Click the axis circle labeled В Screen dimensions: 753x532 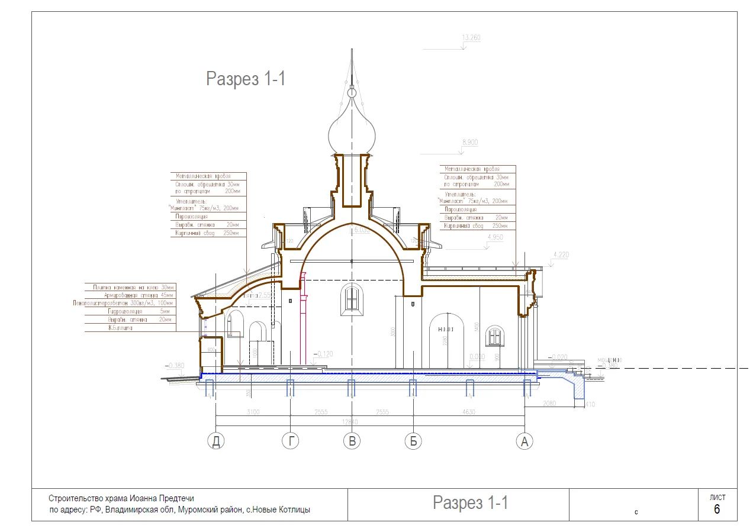point(352,441)
